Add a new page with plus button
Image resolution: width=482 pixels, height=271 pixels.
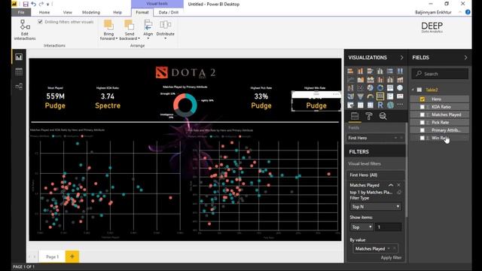[x=72, y=257]
